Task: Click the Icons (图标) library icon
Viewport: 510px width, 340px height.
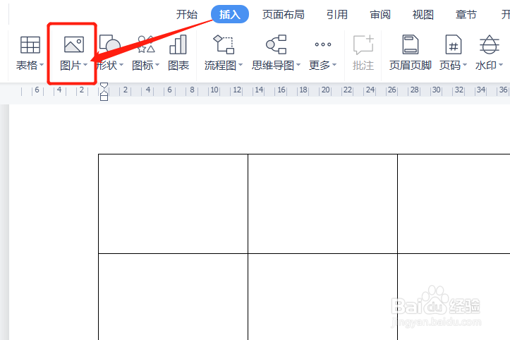Action: click(146, 44)
